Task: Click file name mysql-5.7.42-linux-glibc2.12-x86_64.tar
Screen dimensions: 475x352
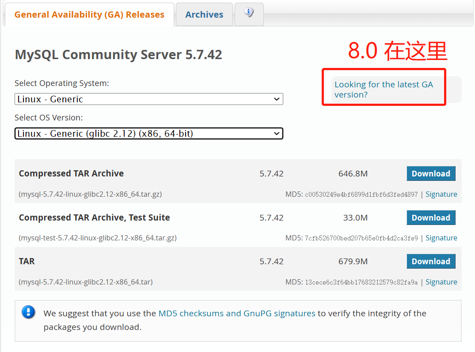Action: click(x=86, y=282)
